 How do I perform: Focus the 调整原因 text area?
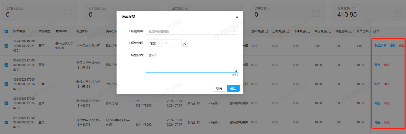[x=192, y=62]
